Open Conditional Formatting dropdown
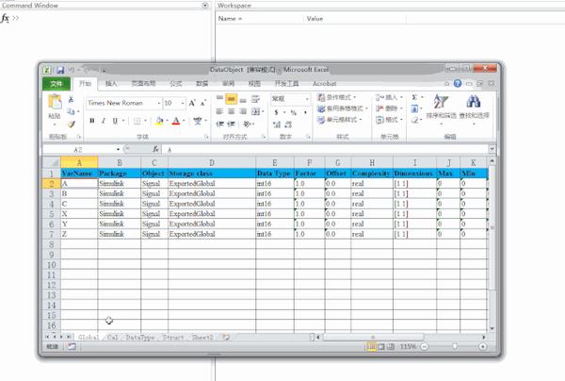 (x=336, y=97)
